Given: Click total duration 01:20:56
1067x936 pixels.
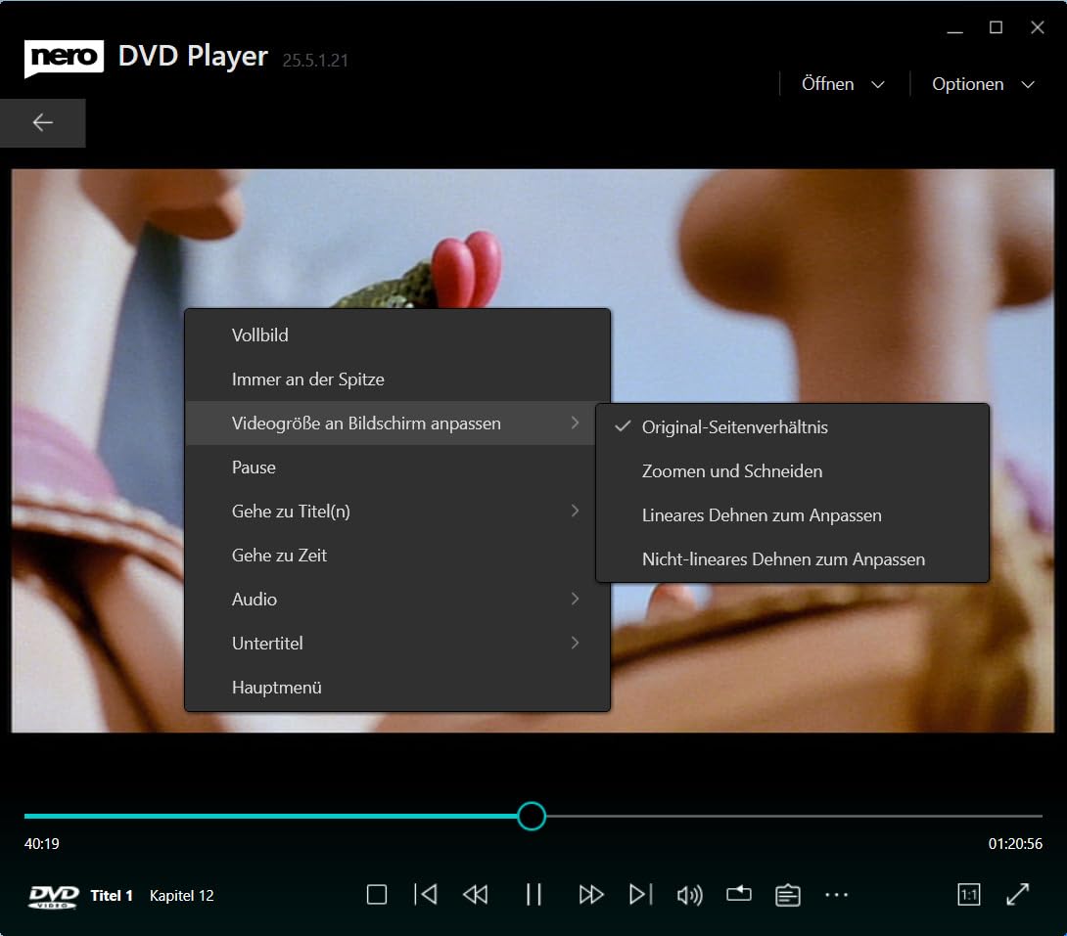Looking at the screenshot, I should coord(1014,843).
